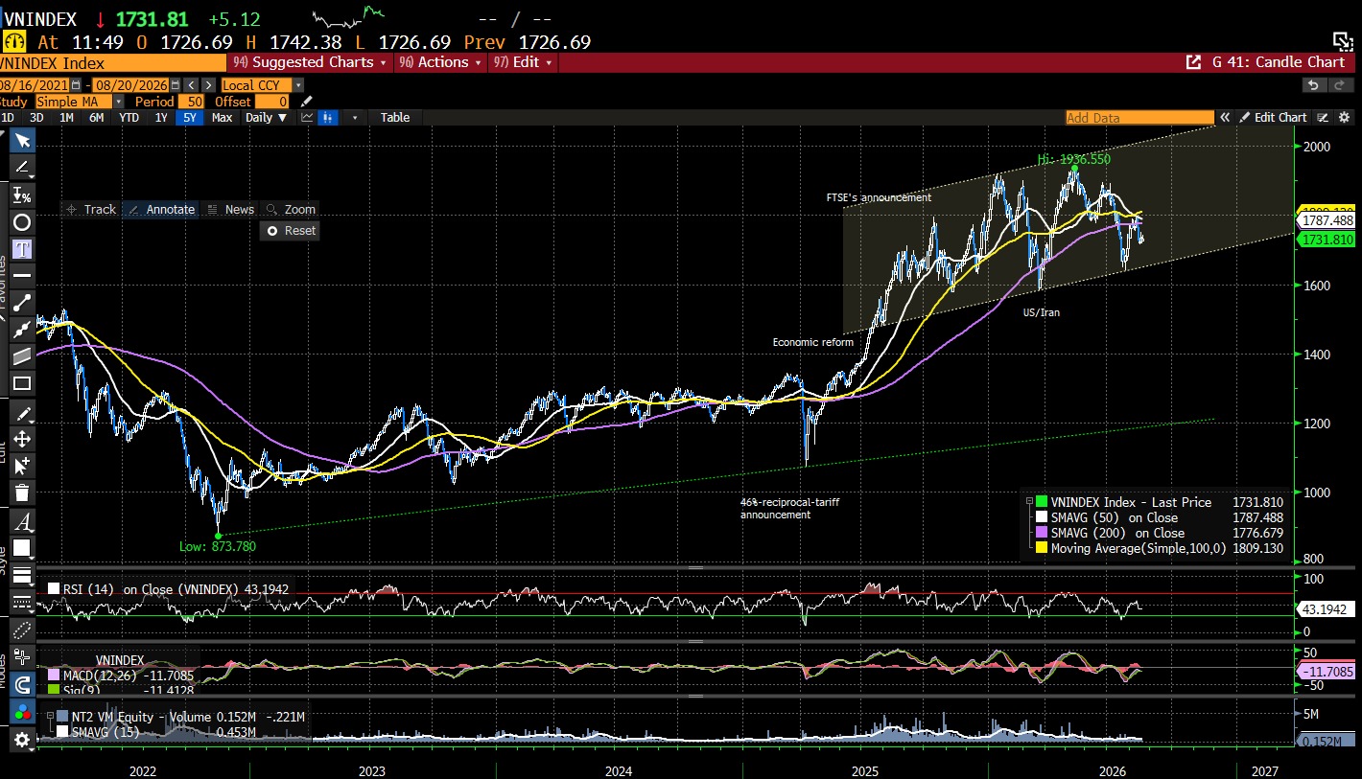Image resolution: width=1362 pixels, height=779 pixels.
Task: Pop out the G 41 Candle Chart
Action: tap(1193, 62)
